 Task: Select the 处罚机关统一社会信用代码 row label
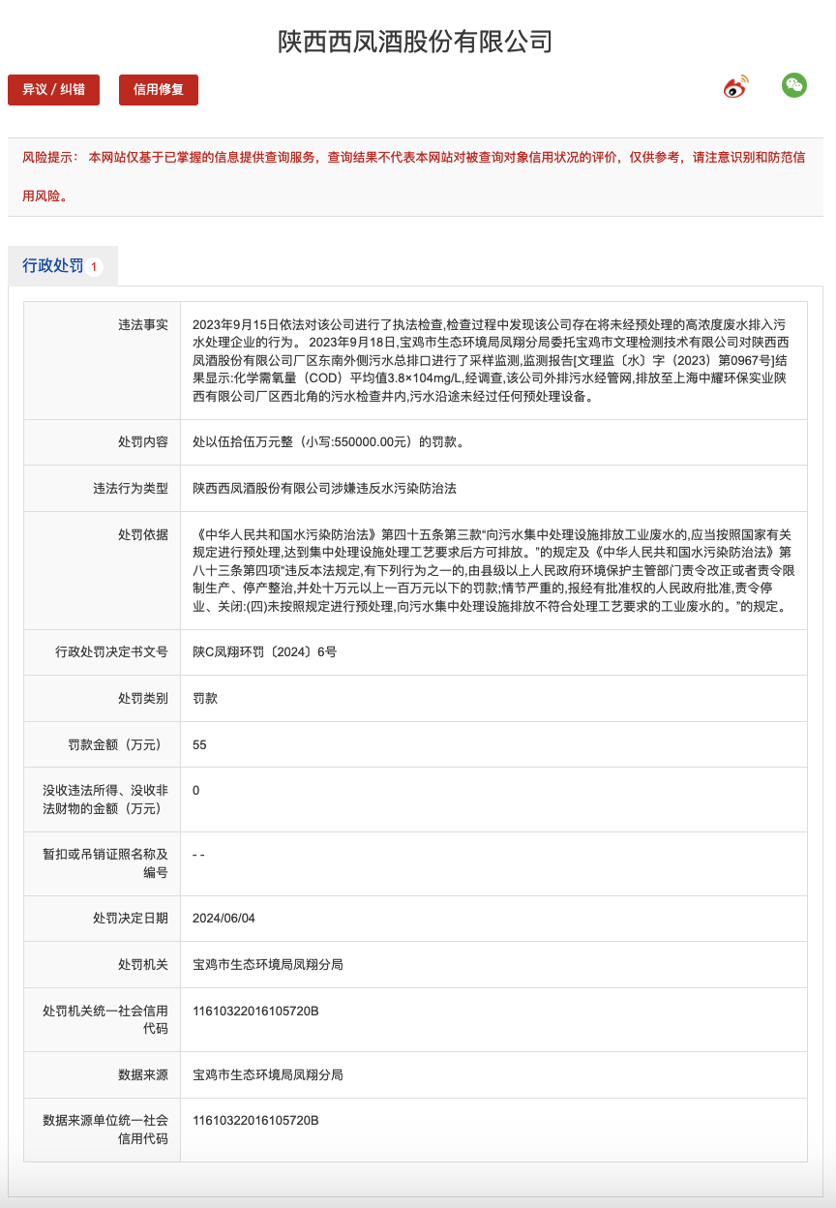click(x=106, y=1020)
